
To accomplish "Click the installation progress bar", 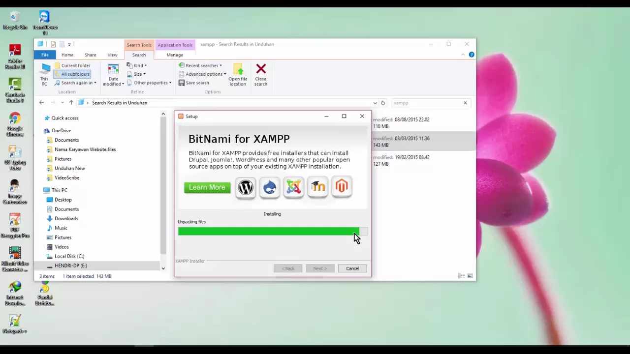I will tap(273, 232).
